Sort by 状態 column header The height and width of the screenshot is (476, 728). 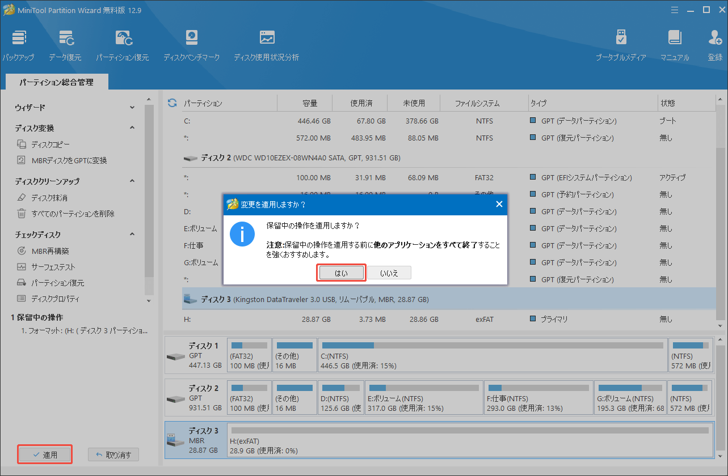(x=667, y=104)
